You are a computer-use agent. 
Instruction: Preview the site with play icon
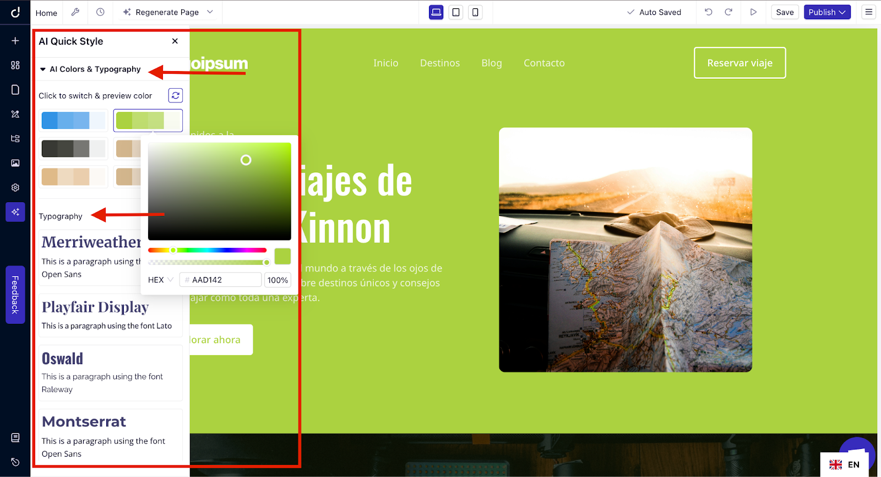[753, 12]
